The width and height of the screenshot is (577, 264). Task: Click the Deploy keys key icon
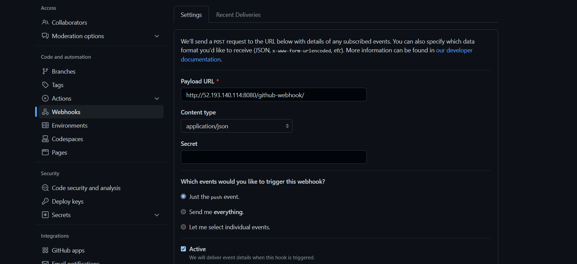point(45,201)
